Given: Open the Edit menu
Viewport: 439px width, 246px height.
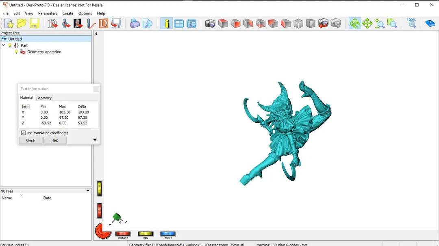Looking at the screenshot, I should click(x=17, y=13).
